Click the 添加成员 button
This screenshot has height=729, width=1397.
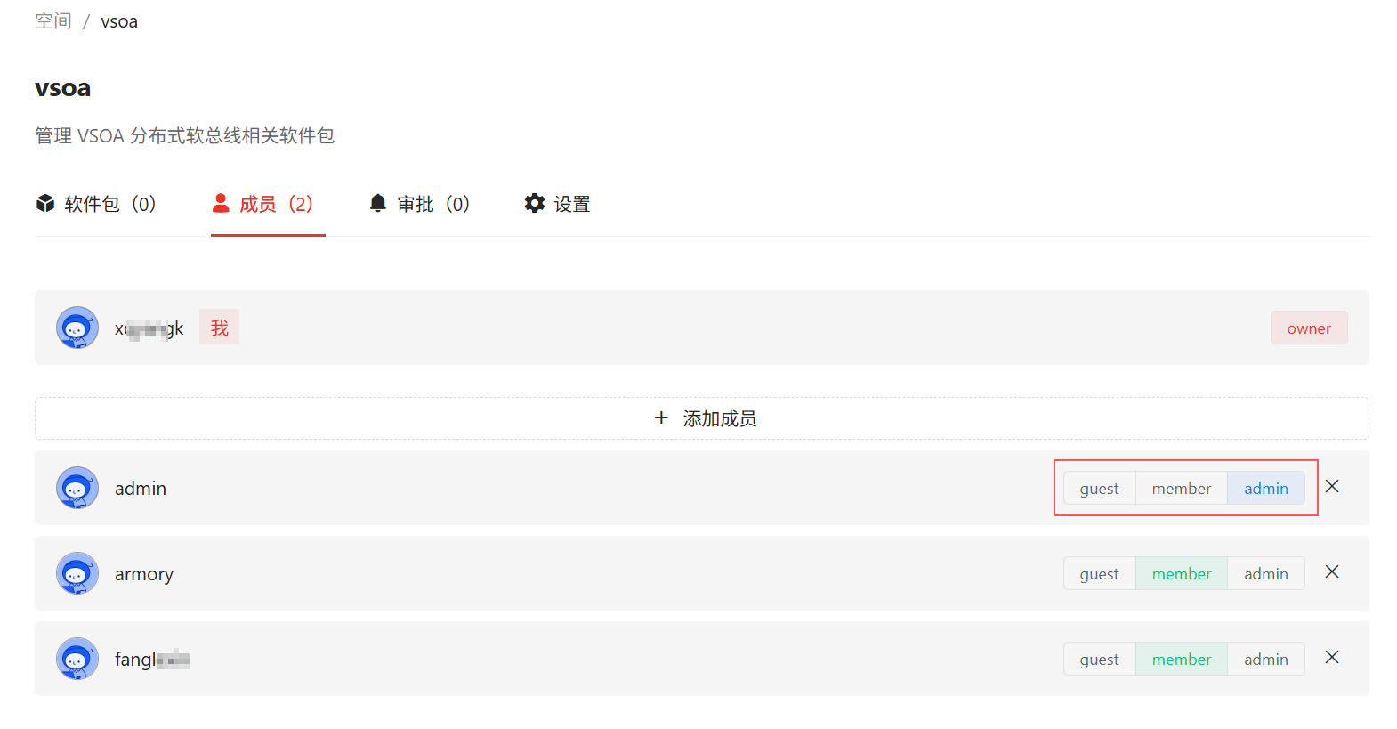pyautogui.click(x=702, y=418)
